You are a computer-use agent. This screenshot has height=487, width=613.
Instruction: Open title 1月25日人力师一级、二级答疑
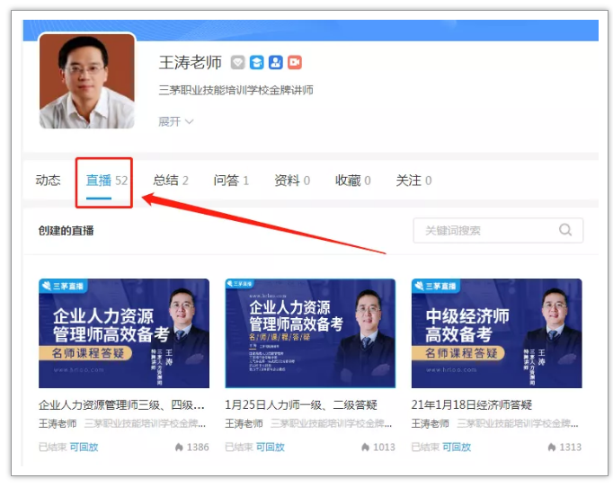coord(301,405)
